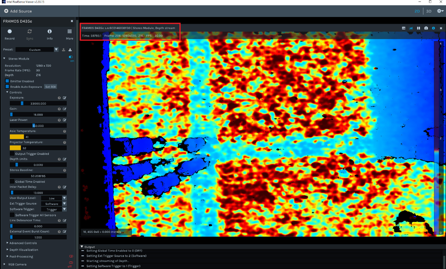
Task: Close the FRAMOS D435e device panel
Action: point(72,21)
